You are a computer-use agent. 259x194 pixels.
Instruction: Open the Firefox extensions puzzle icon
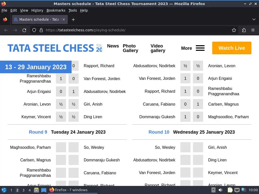[244, 30]
